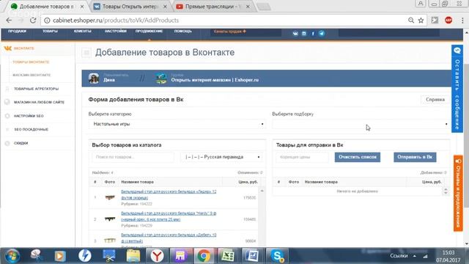The height and width of the screenshot is (264, 469).
Task: Open the Telegram icon in header
Action: pos(322,34)
